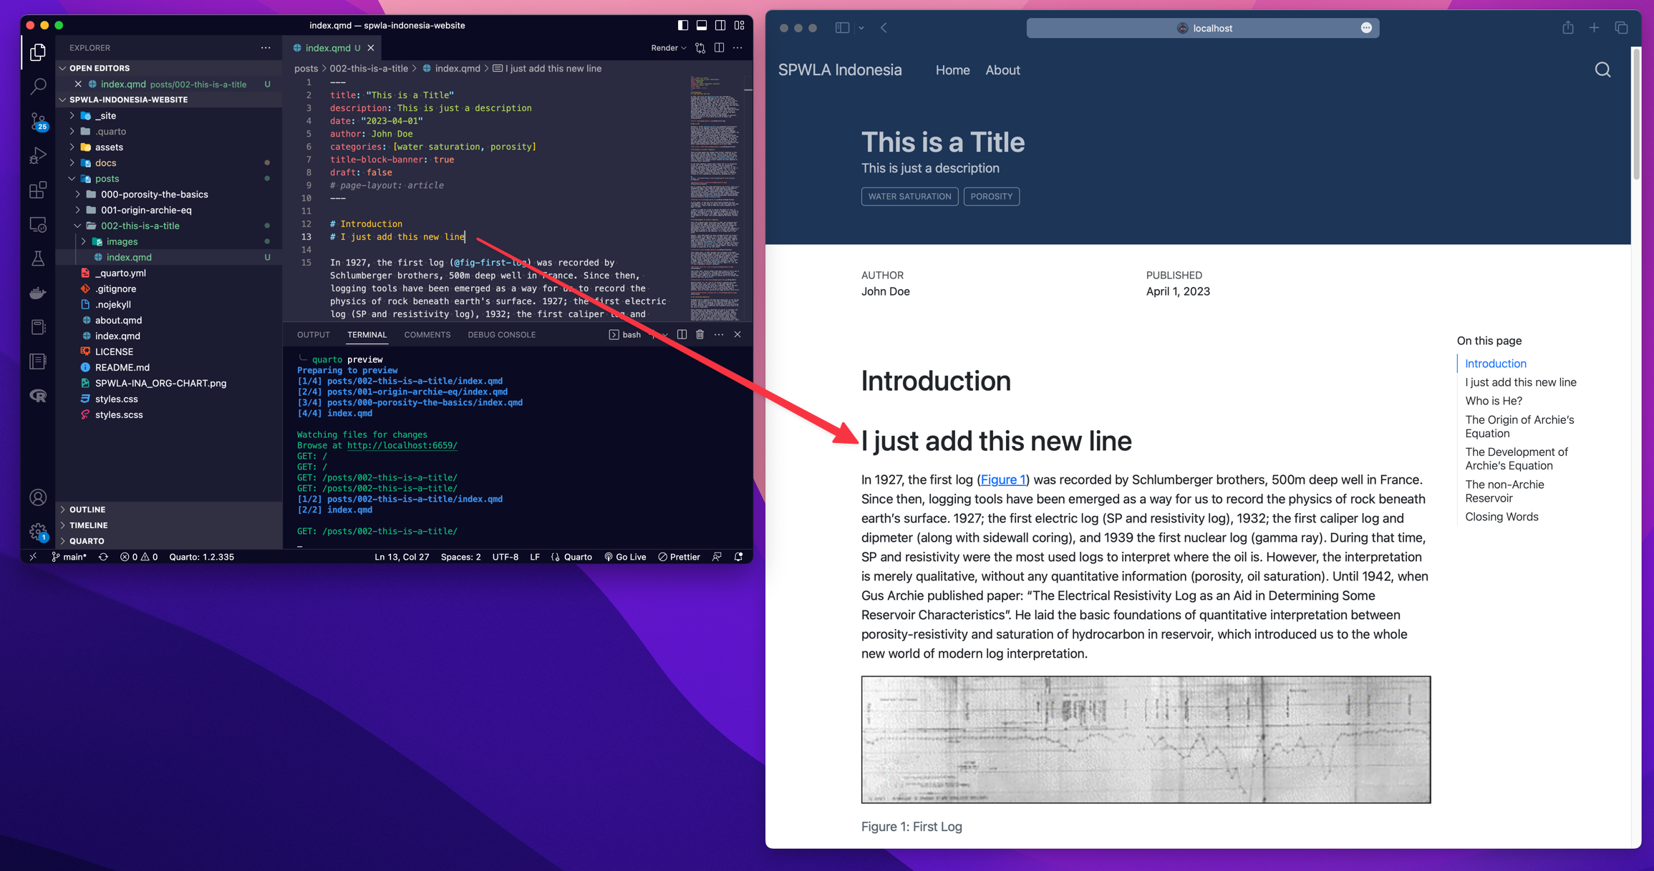1654x871 pixels.
Task: Open errors and warnings counter in status bar
Action: (x=139, y=557)
